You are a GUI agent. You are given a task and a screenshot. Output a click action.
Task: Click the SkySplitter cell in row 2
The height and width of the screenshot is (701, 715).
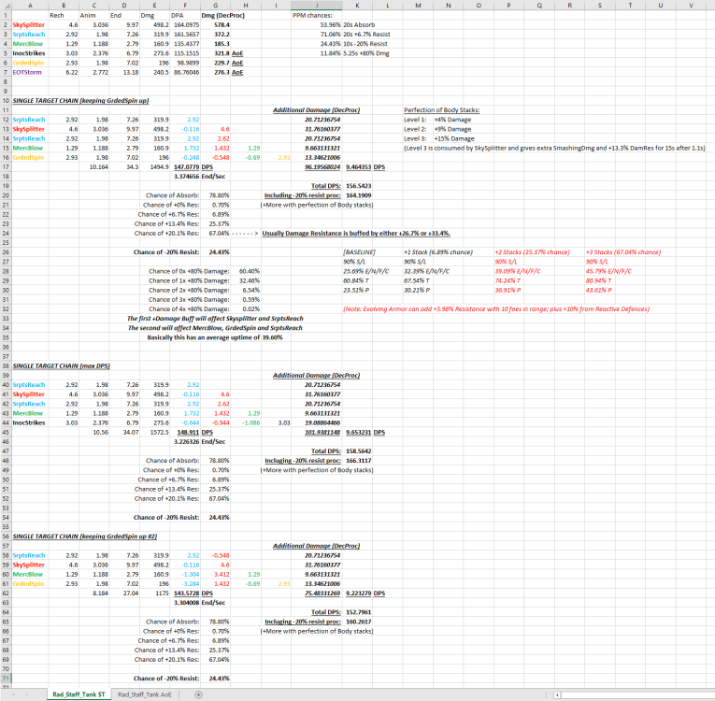pyautogui.click(x=29, y=23)
